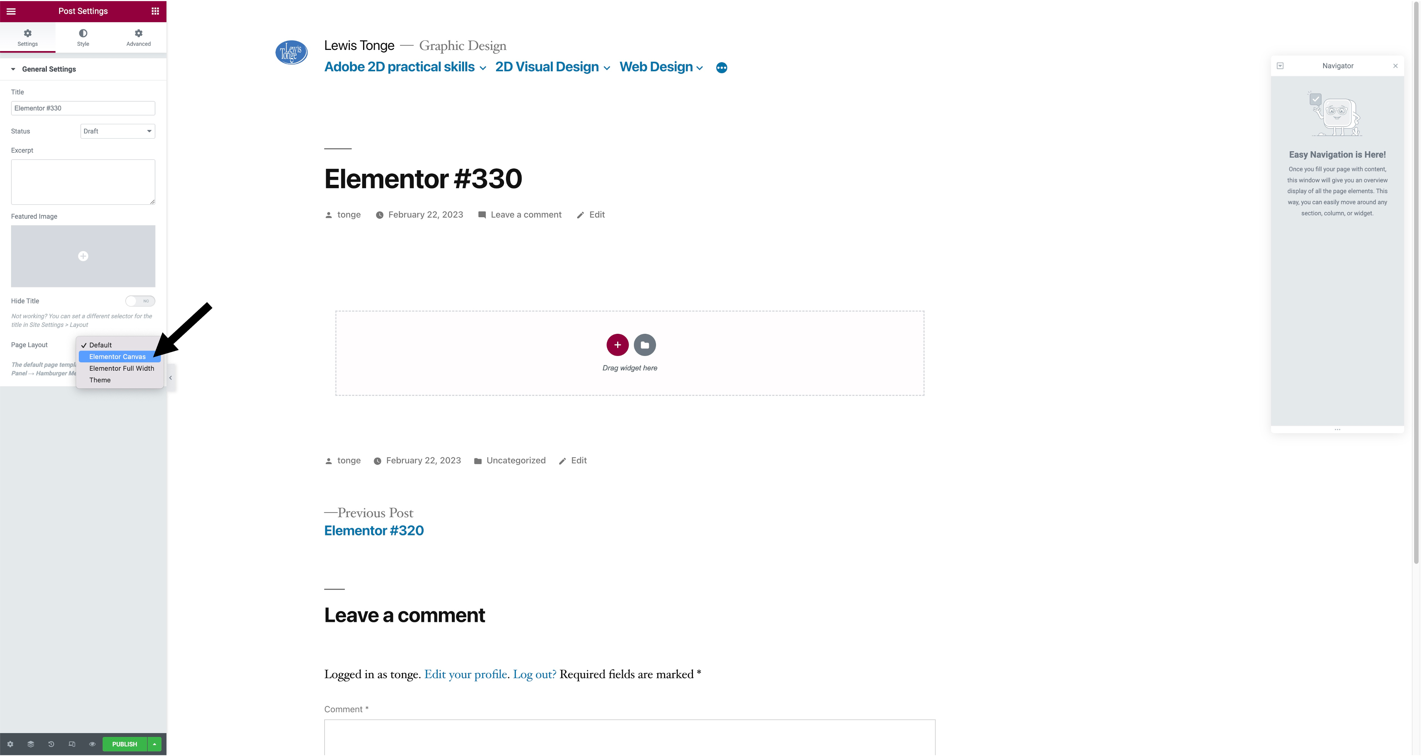This screenshot has height=756, width=1421.
Task: Preview changes with the eye icon
Action: pos(92,744)
